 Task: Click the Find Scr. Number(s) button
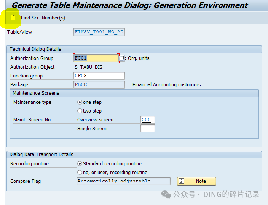pyautogui.click(x=43, y=18)
